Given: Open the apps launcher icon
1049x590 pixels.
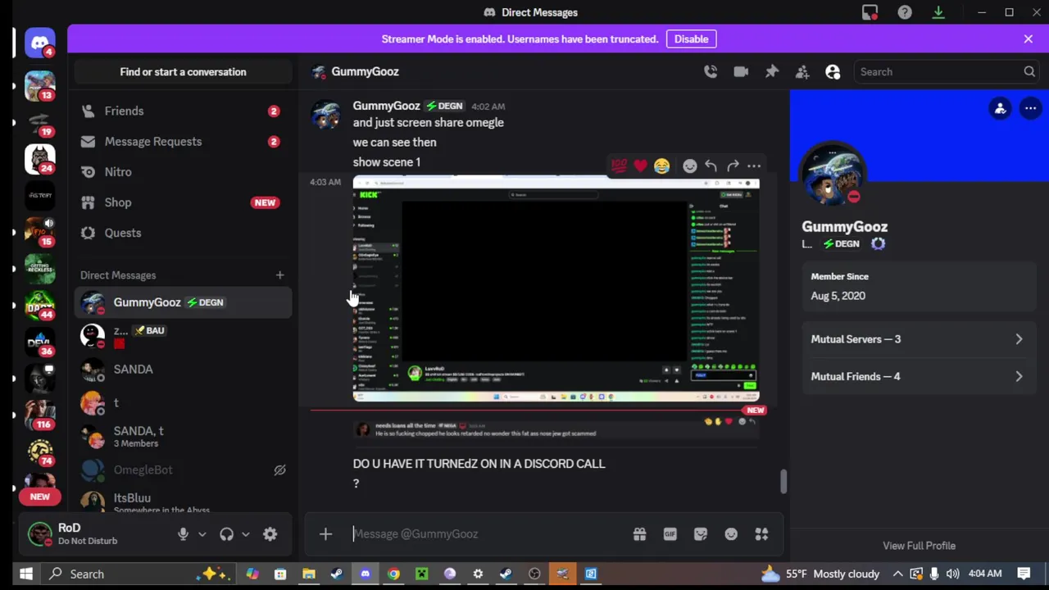Looking at the screenshot, I should point(761,534).
